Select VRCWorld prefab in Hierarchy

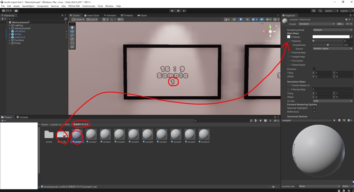(x=20, y=31)
